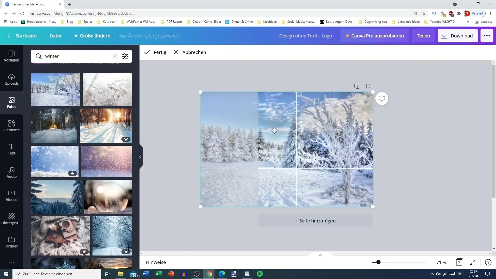Viewport: 496px width, 279px height.
Task: Duplicate the page icon above canvas
Action: [357, 86]
